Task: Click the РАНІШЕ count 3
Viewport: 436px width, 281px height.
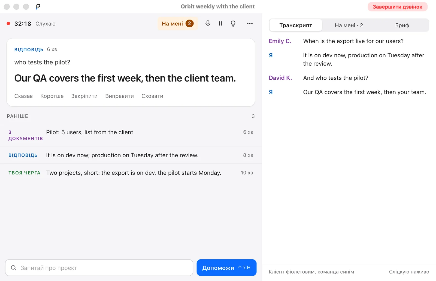Action: pos(253,116)
